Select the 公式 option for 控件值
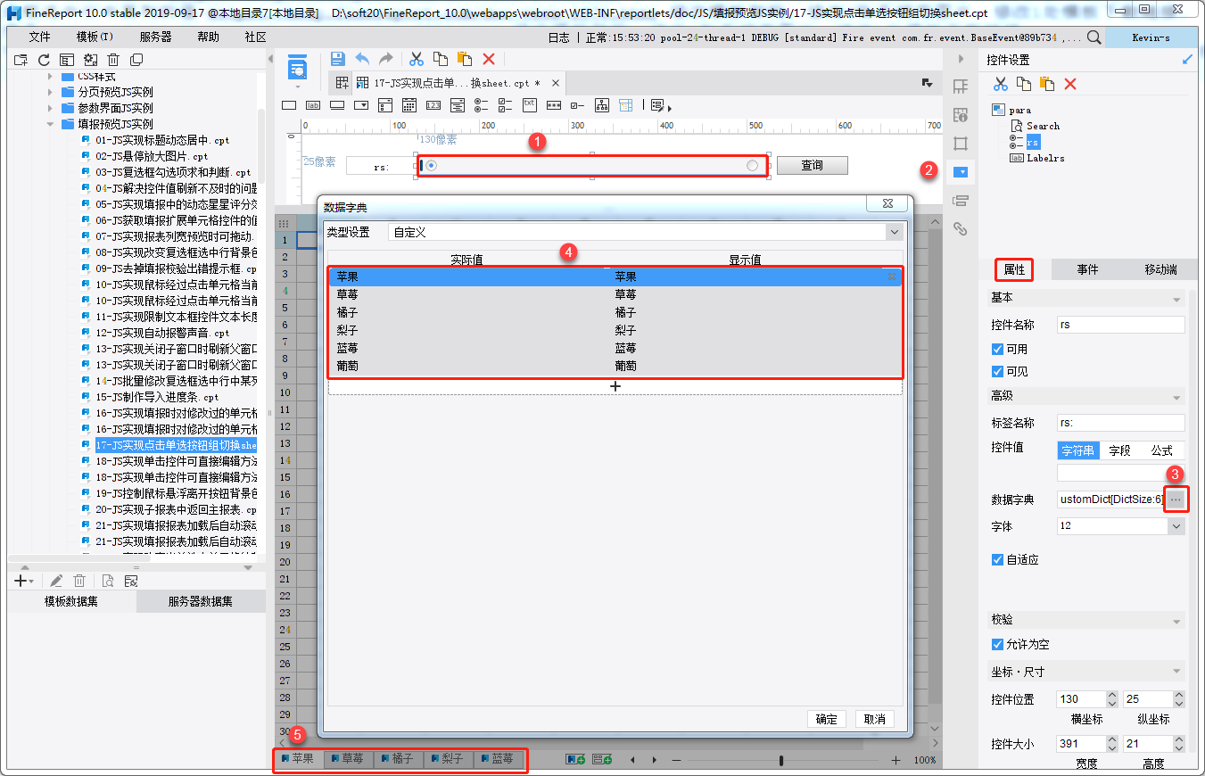Screen dimensions: 1205x776 [1162, 450]
